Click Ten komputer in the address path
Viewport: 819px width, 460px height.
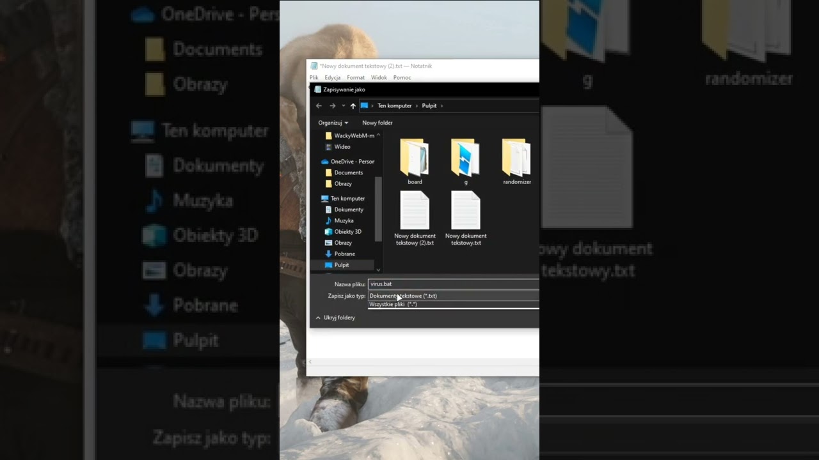[394, 106]
